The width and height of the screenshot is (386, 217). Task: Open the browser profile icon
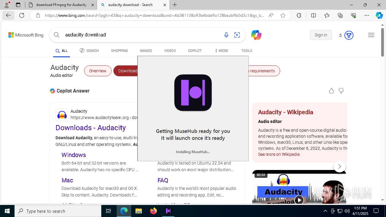click(7, 5)
